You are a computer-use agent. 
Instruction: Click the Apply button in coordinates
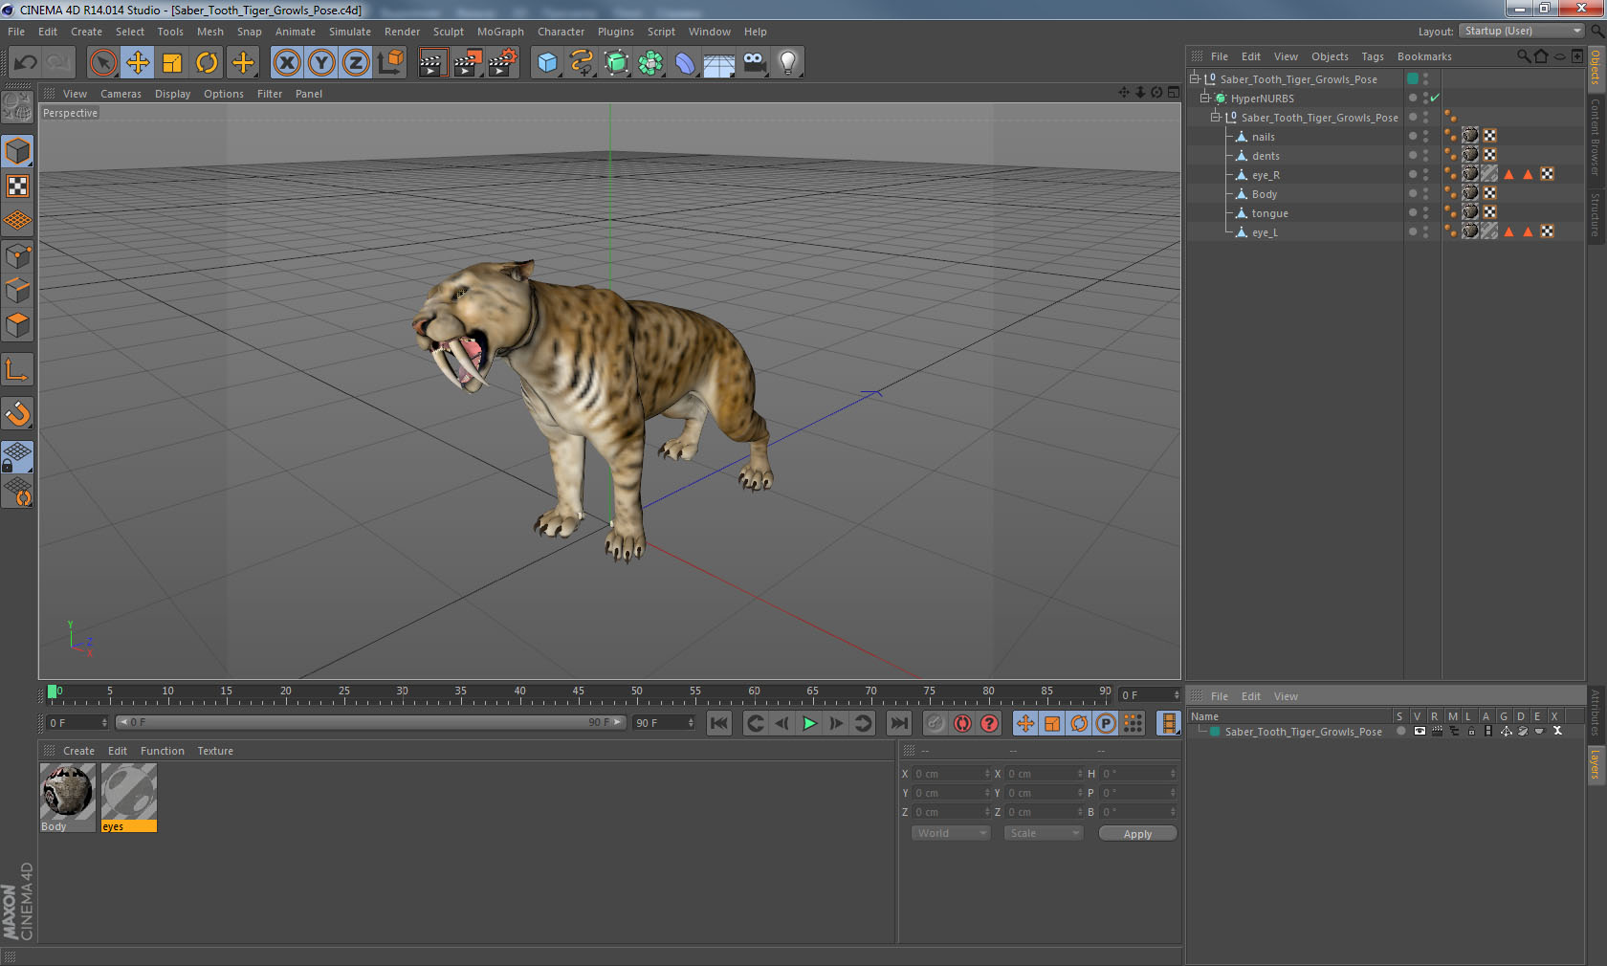pos(1137,834)
